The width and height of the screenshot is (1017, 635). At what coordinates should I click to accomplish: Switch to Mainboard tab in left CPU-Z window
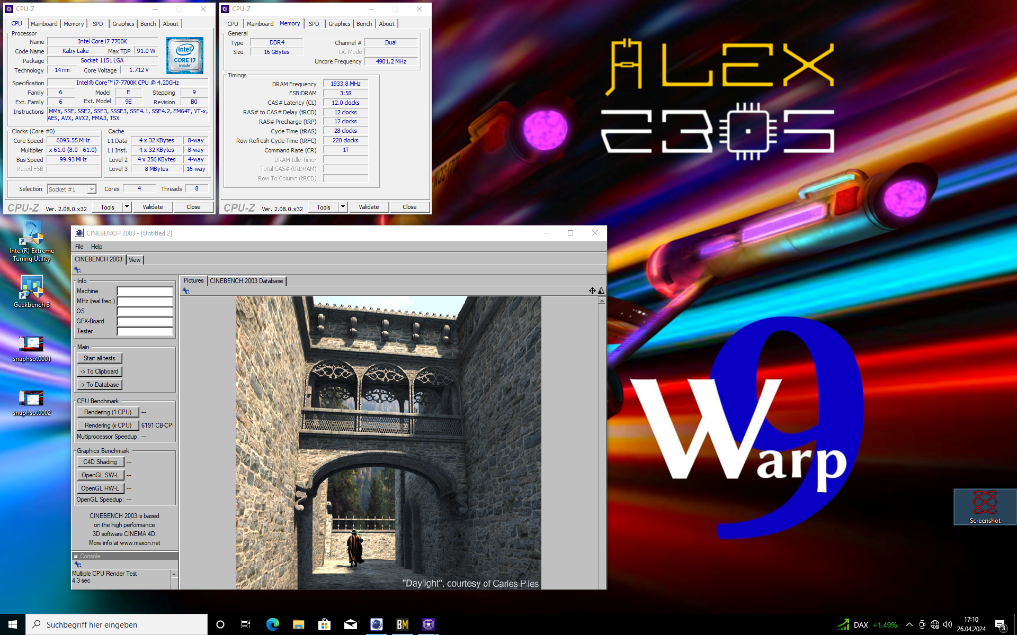44,24
